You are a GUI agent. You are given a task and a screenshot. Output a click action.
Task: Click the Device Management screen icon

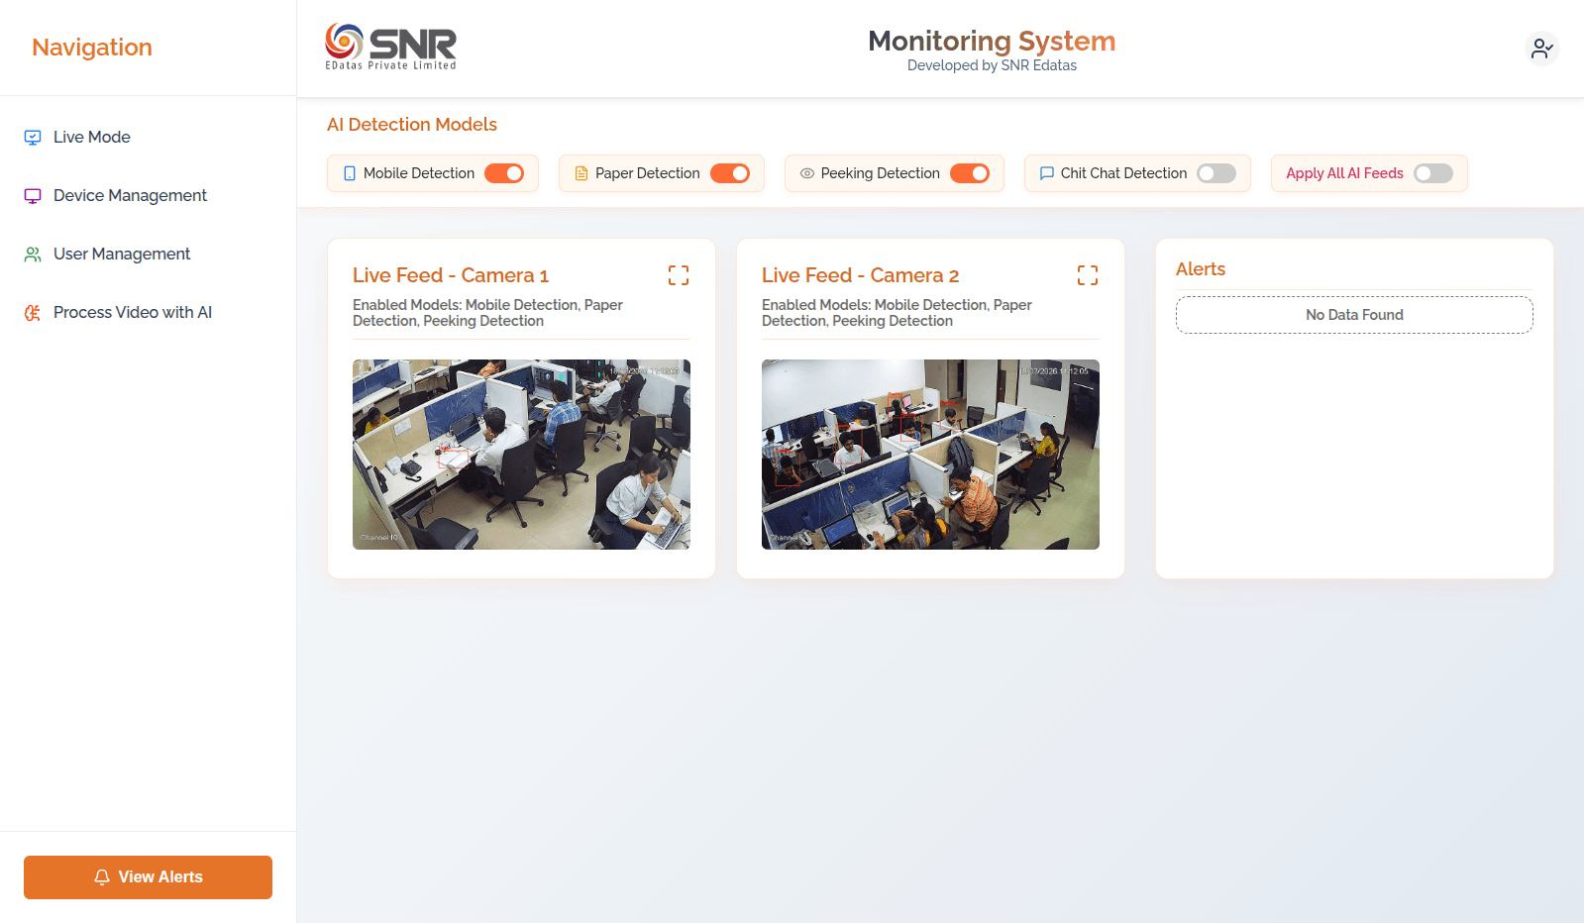(33, 196)
